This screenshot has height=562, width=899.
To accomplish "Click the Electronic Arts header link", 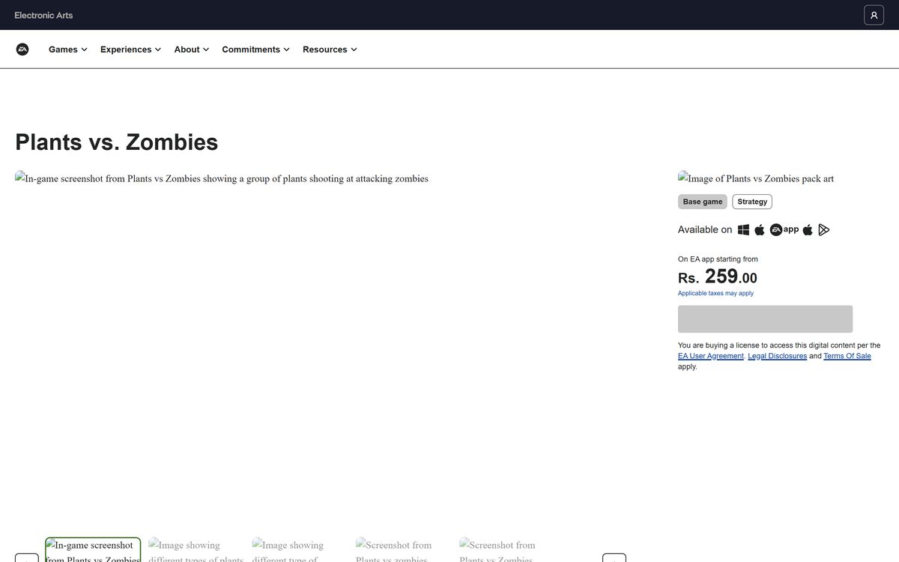I will click(43, 15).
